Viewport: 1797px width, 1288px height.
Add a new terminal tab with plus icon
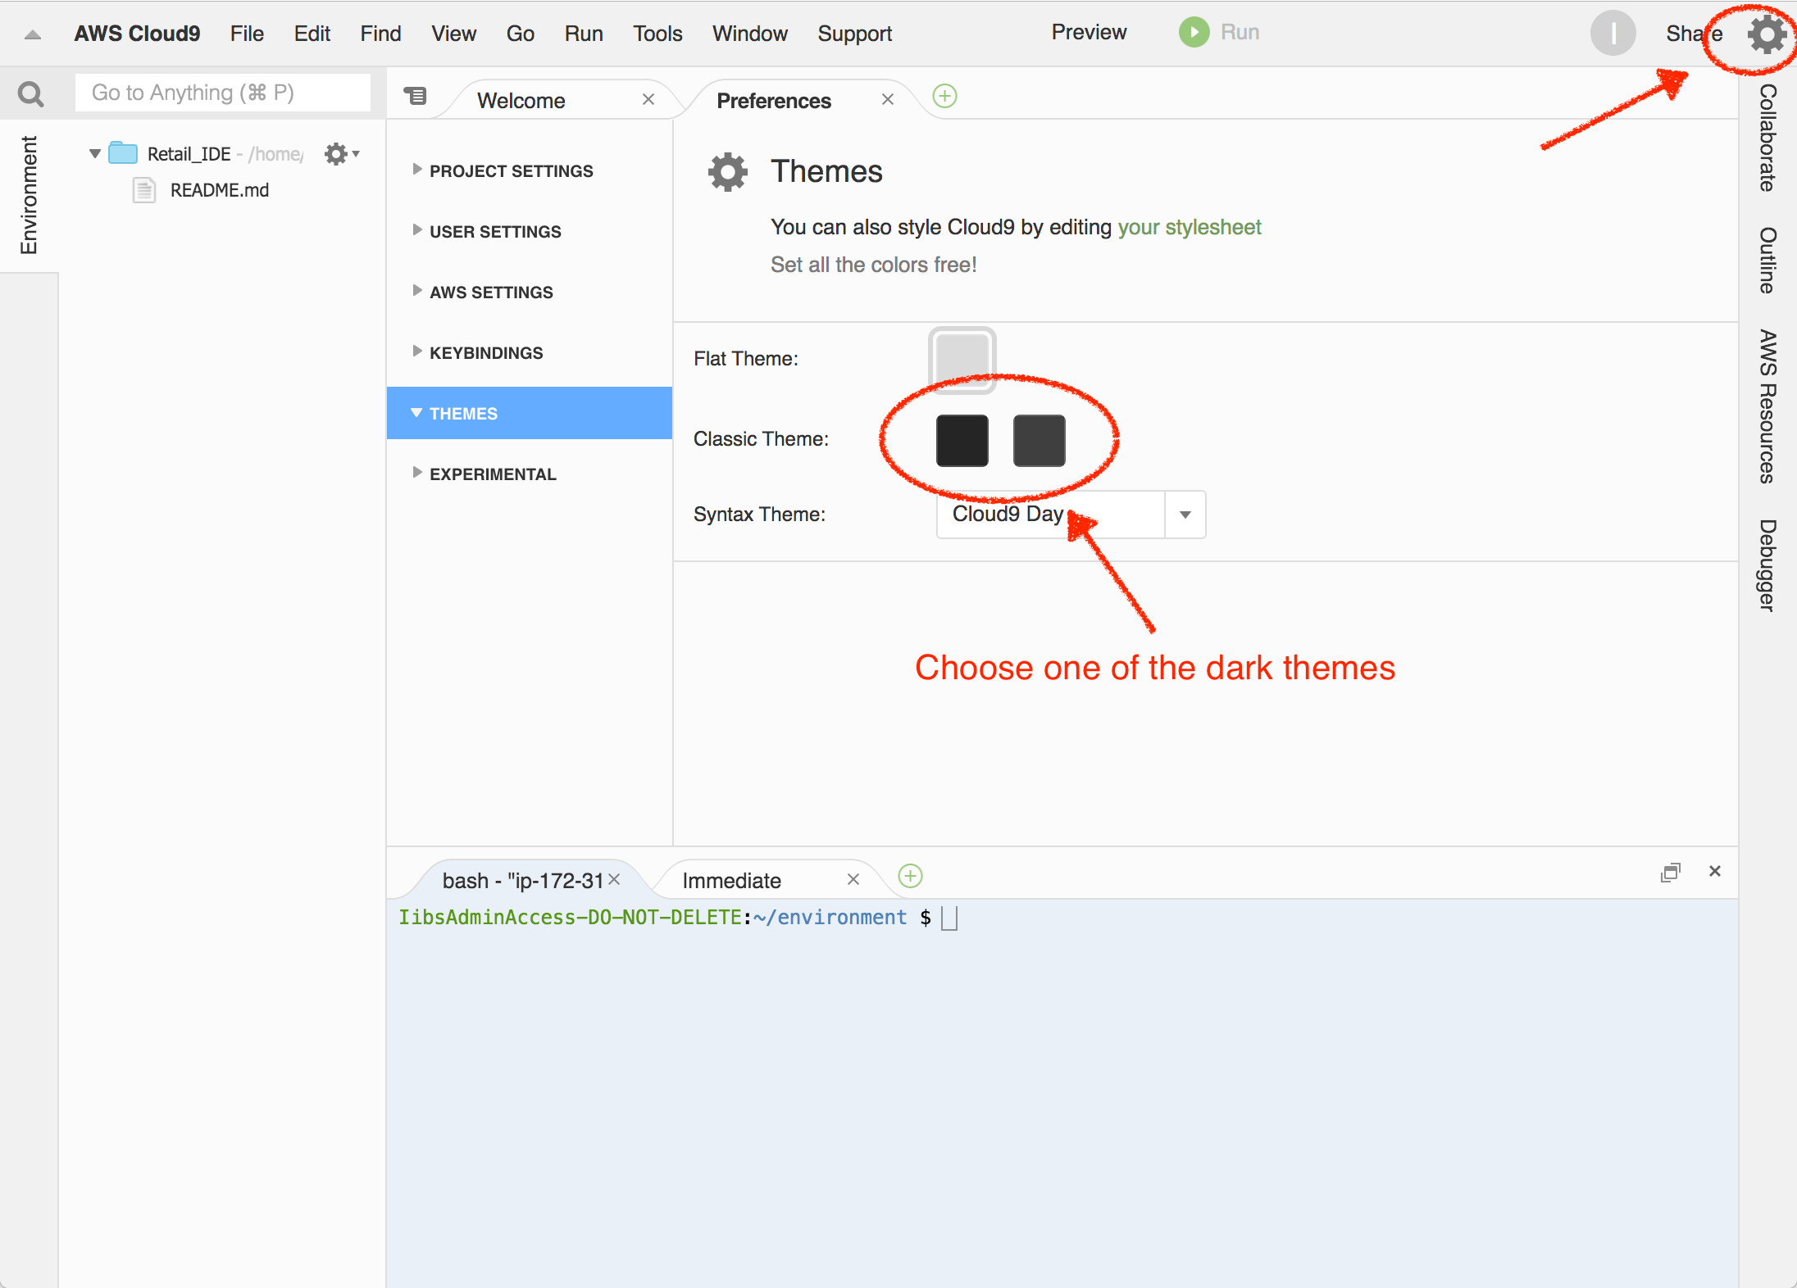tap(911, 877)
